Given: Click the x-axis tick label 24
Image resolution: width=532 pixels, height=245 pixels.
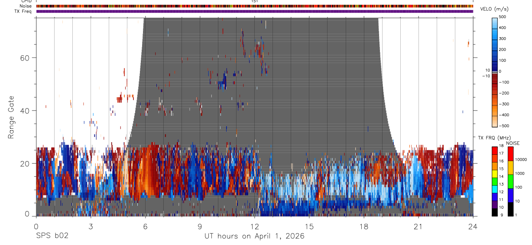Looking at the screenshot, I should click(473, 226).
